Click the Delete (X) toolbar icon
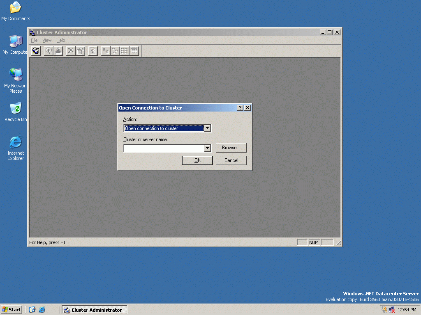Screen dimensions: 421x315 coord(71,51)
